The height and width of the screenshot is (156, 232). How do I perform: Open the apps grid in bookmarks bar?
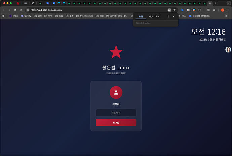tap(3, 16)
